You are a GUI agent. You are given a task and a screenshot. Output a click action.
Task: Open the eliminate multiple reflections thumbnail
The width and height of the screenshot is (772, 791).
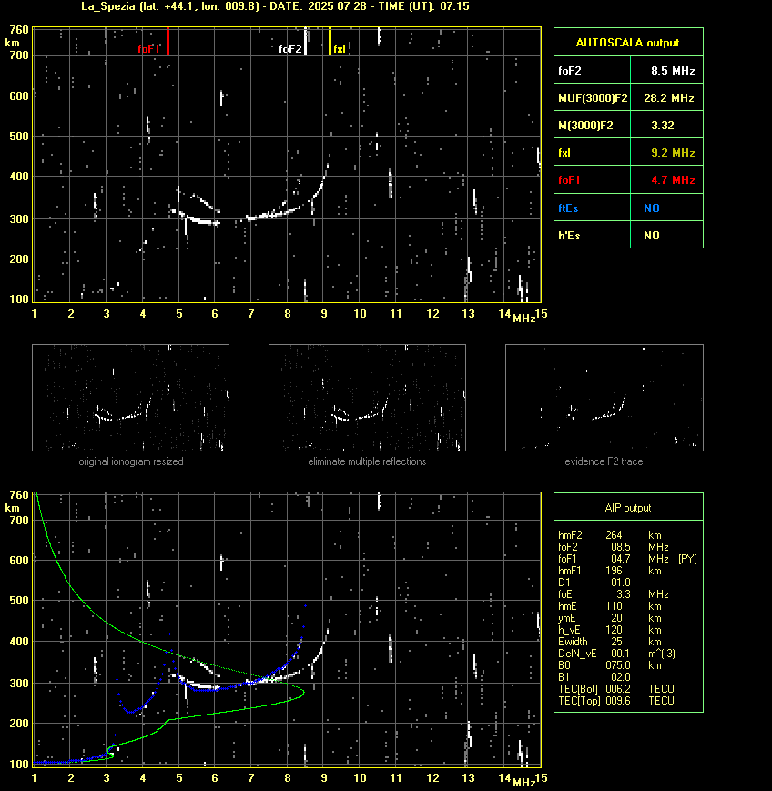pyautogui.click(x=367, y=398)
